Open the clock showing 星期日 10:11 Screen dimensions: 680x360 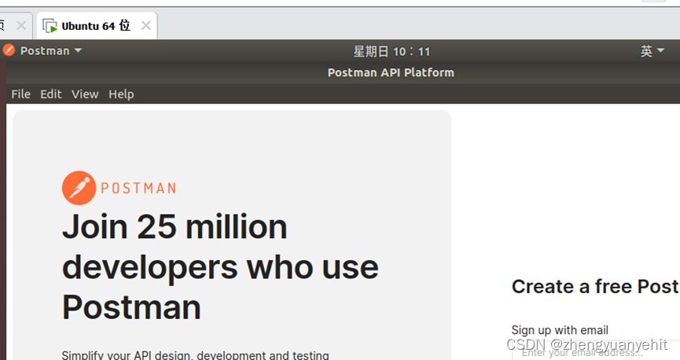(x=391, y=52)
